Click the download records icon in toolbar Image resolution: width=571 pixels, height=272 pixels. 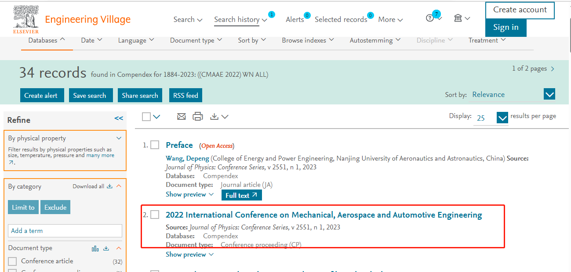pyautogui.click(x=215, y=117)
